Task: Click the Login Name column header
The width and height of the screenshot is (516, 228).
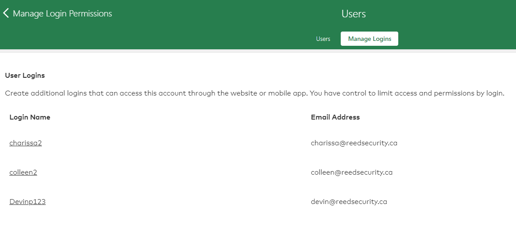Action: pyautogui.click(x=30, y=117)
